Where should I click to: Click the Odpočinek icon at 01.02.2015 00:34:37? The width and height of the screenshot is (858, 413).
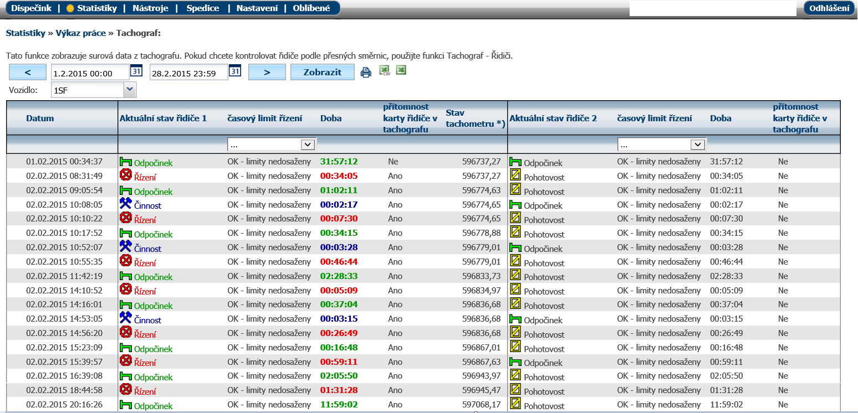click(126, 161)
